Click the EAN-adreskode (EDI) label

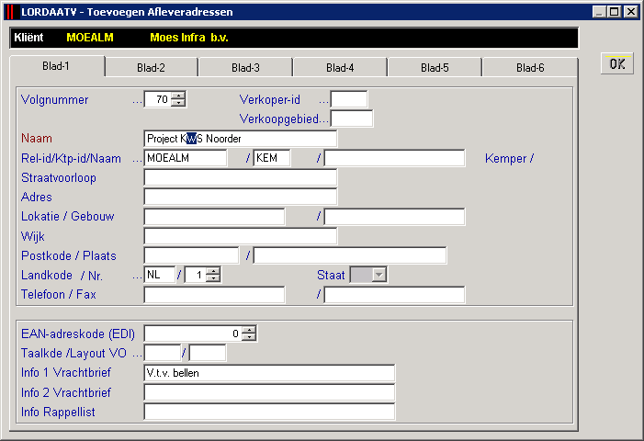(x=78, y=334)
